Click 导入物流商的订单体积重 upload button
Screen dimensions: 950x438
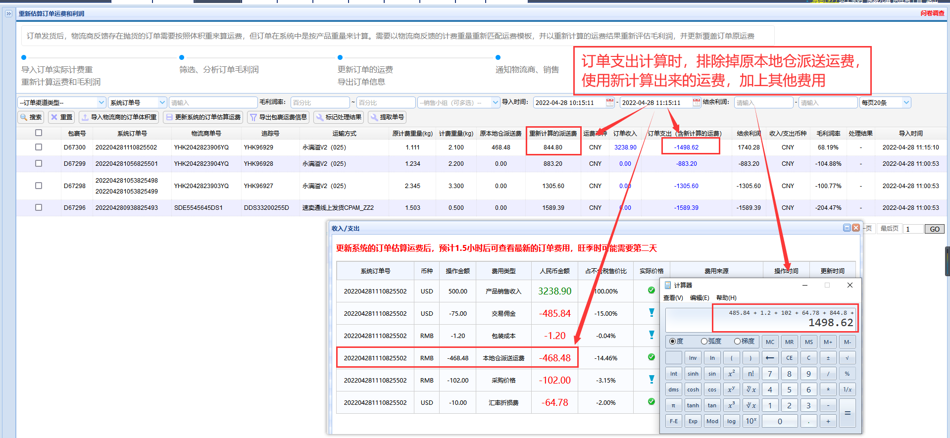[x=119, y=117]
